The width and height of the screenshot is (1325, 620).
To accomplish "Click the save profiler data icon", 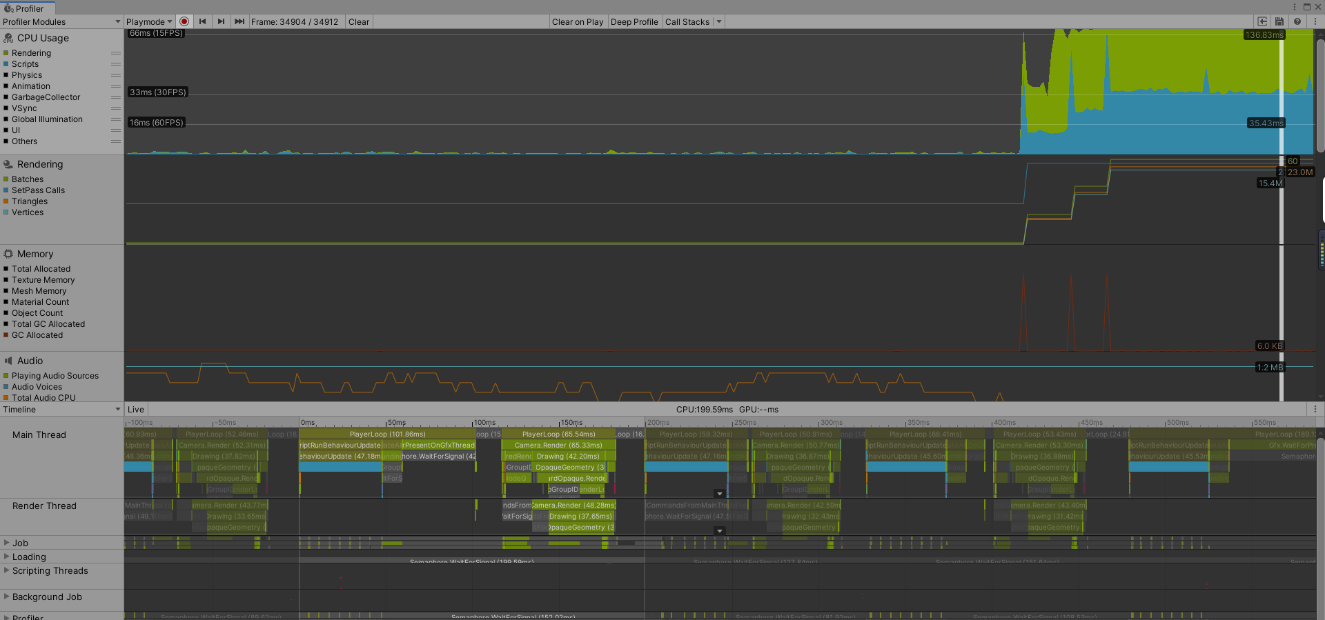I will tap(1279, 21).
